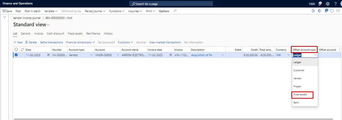Viewport: 342px width, 120px height.
Task: Click the user avatar in the top bar
Action: (x=341, y=4)
